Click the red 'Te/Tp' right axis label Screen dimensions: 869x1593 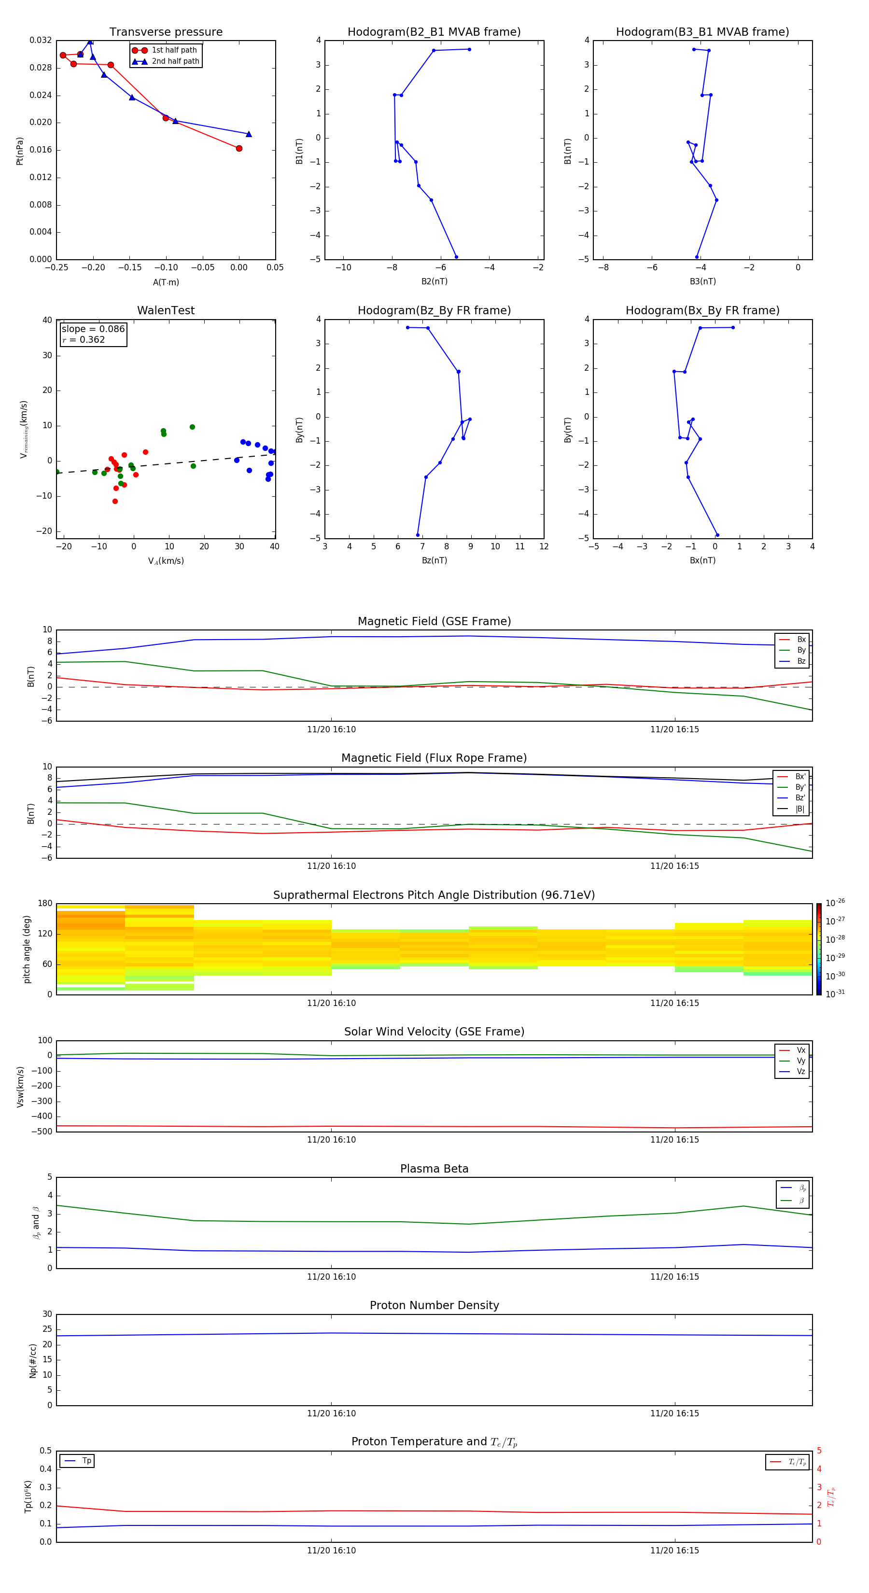pyautogui.click(x=831, y=1496)
